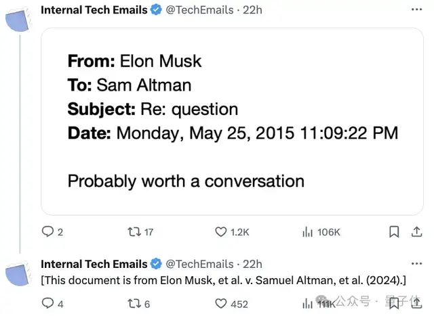Open second tweet's Internal Tech Emails name
Screen dimensions: 434x318
coord(94,264)
